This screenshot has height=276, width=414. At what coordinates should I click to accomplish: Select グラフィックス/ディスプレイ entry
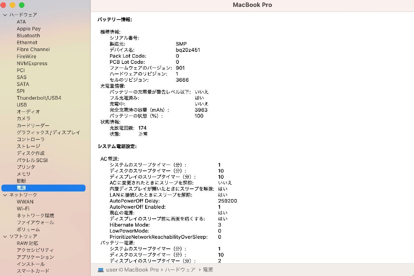pos(48,132)
